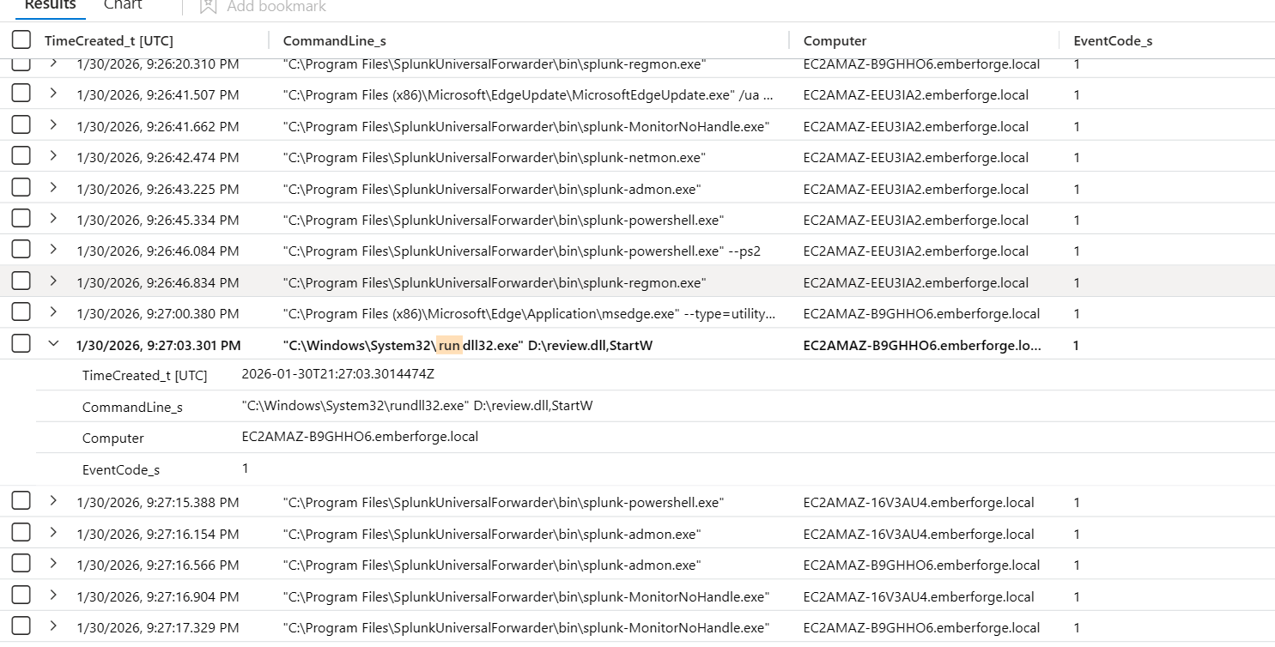Toggle the select-all rows header checkbox
1275x647 pixels.
(21, 40)
